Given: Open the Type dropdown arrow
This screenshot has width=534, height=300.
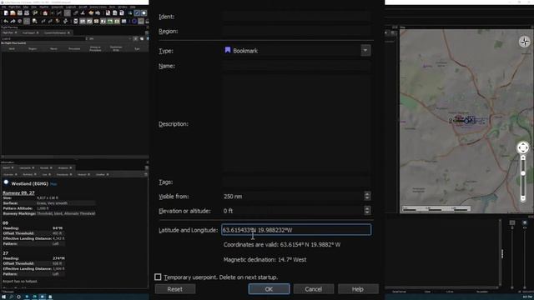Looking at the screenshot, I should point(365,50).
